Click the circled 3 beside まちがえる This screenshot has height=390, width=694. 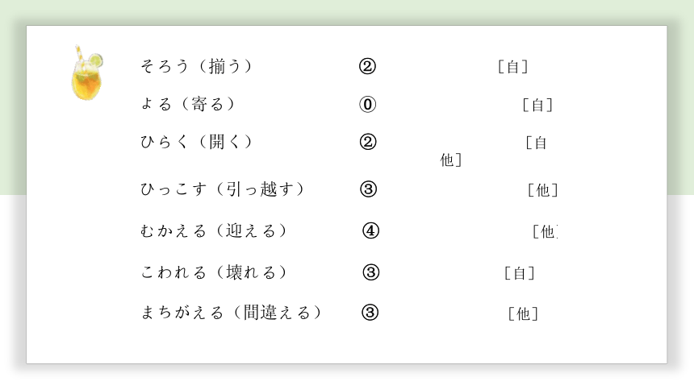370,313
